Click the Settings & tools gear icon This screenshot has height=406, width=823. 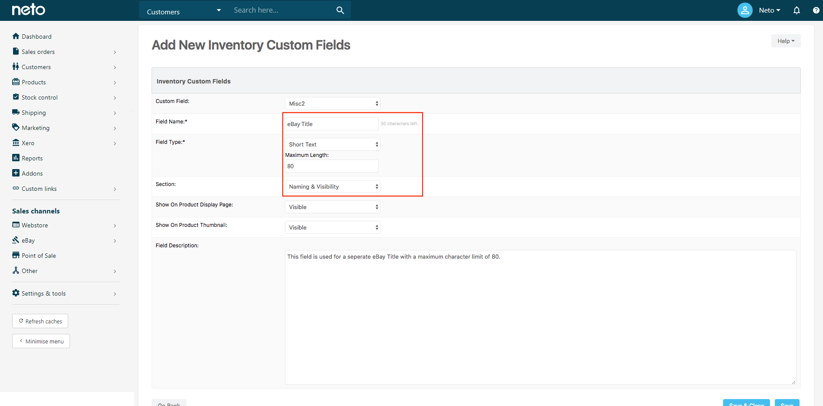tap(16, 293)
